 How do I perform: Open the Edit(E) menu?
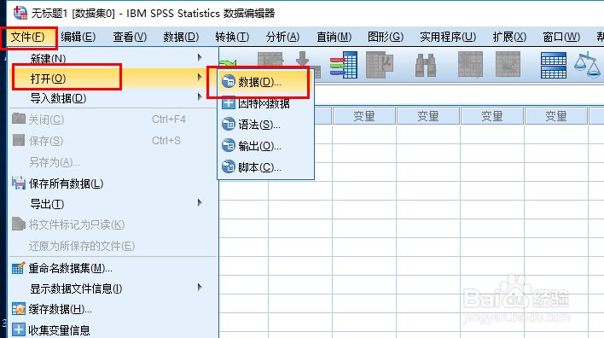(78, 38)
